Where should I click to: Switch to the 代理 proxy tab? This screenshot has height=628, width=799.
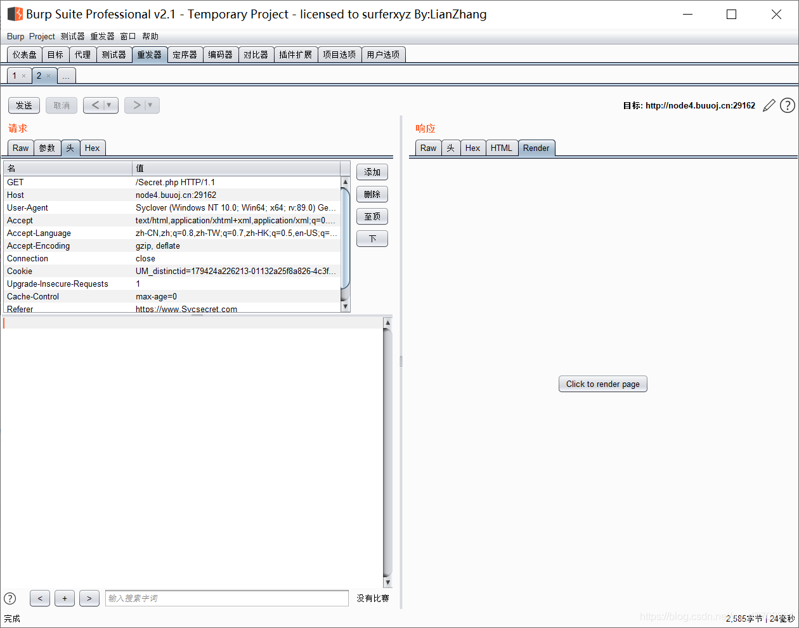click(83, 55)
